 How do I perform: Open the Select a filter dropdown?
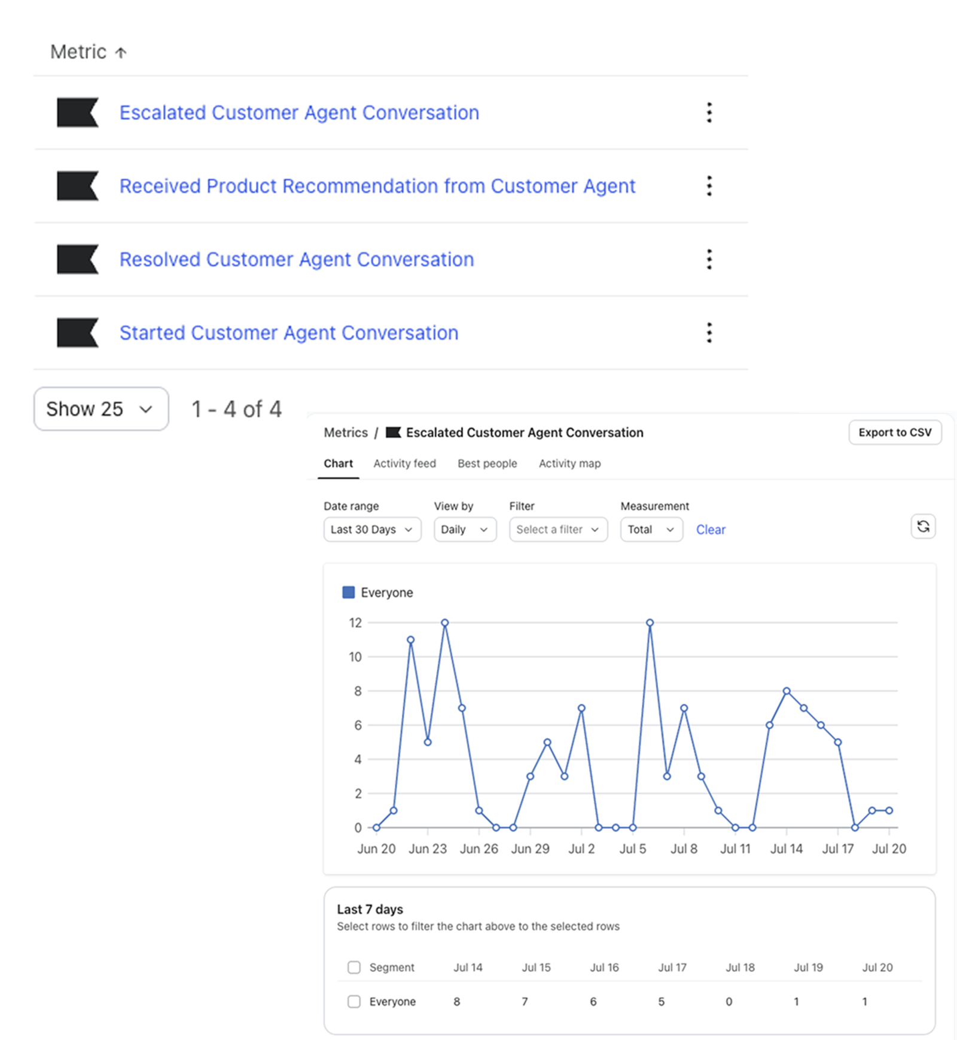pos(558,530)
